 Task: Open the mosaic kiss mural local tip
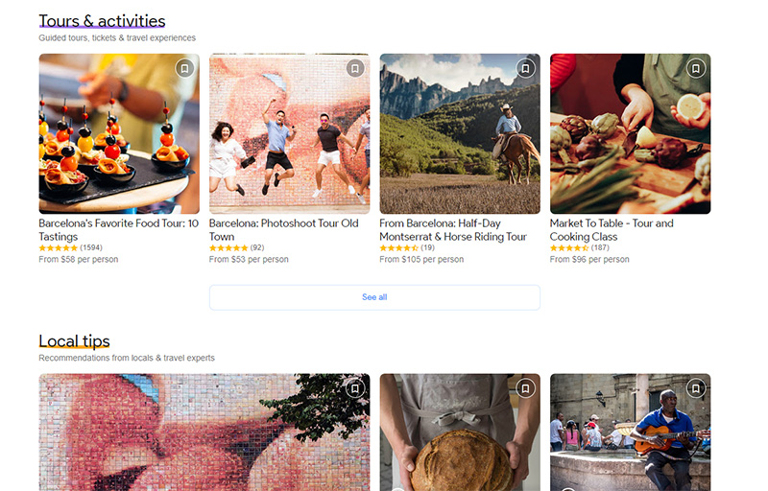(204, 433)
